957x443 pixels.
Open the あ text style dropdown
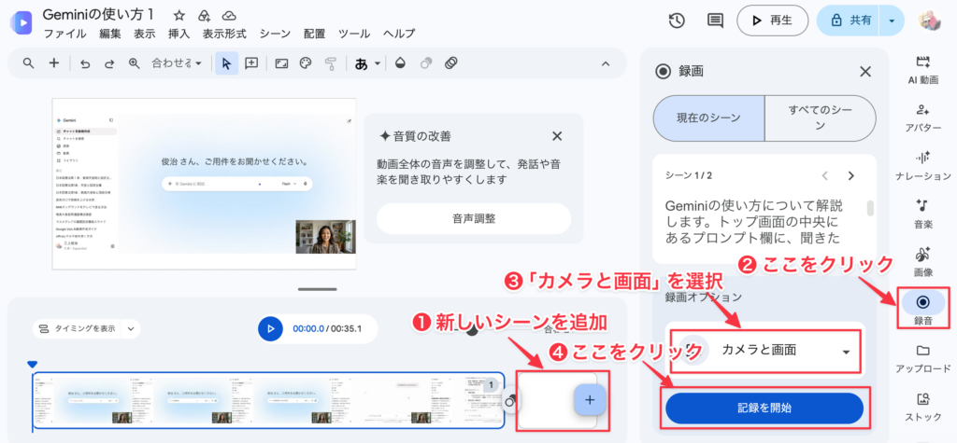367,63
